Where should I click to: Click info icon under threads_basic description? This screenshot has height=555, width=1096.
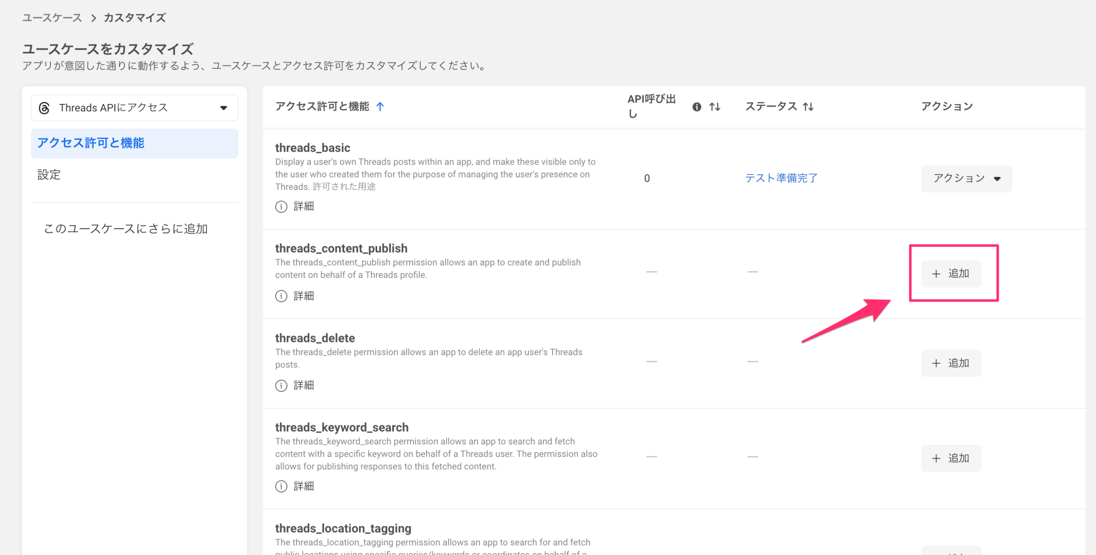pos(281,207)
